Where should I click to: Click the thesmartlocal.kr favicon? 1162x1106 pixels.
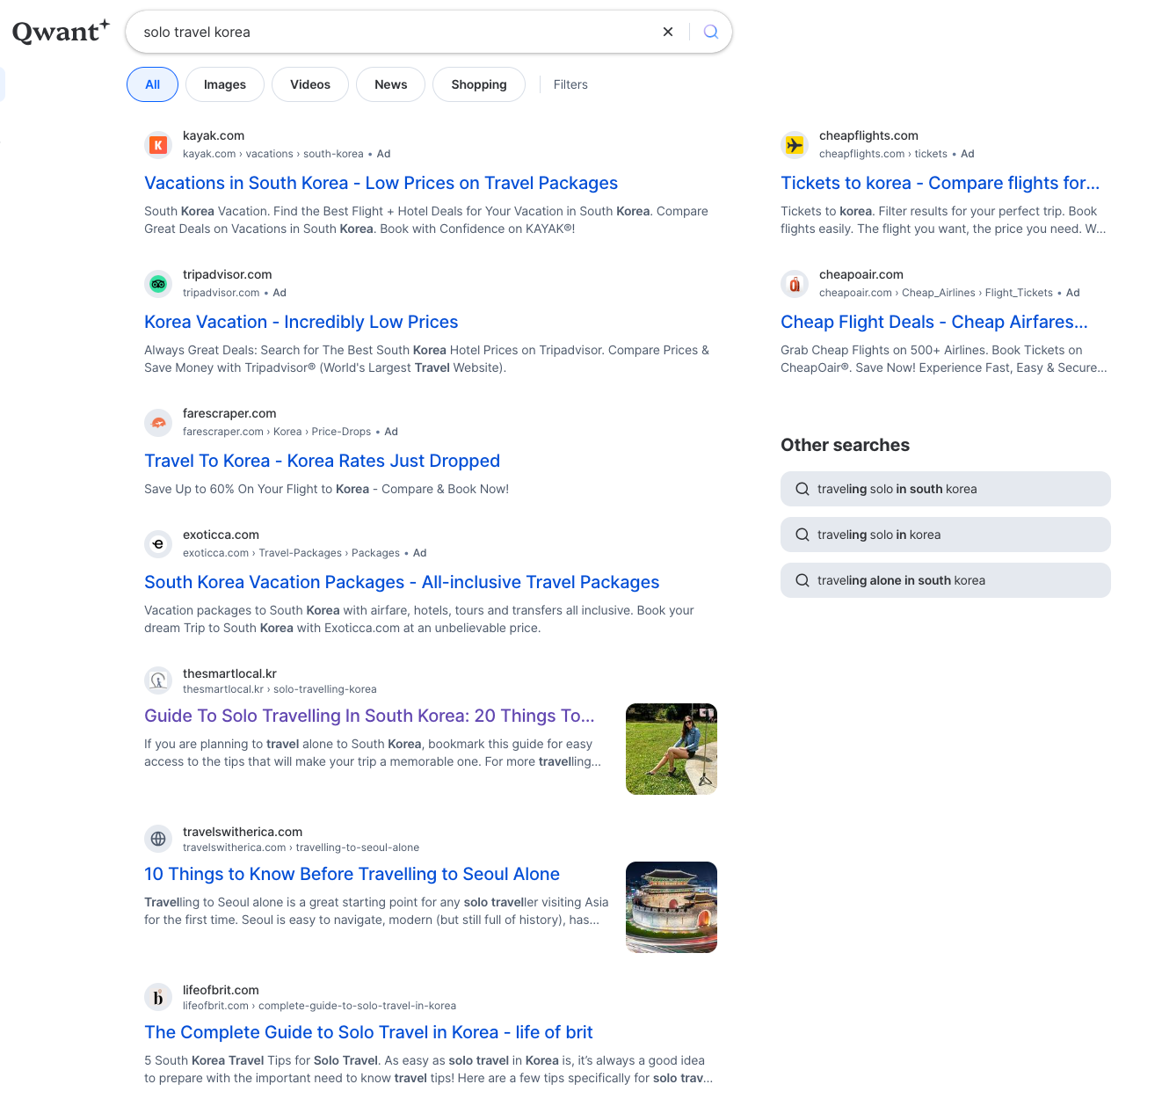[x=158, y=680]
